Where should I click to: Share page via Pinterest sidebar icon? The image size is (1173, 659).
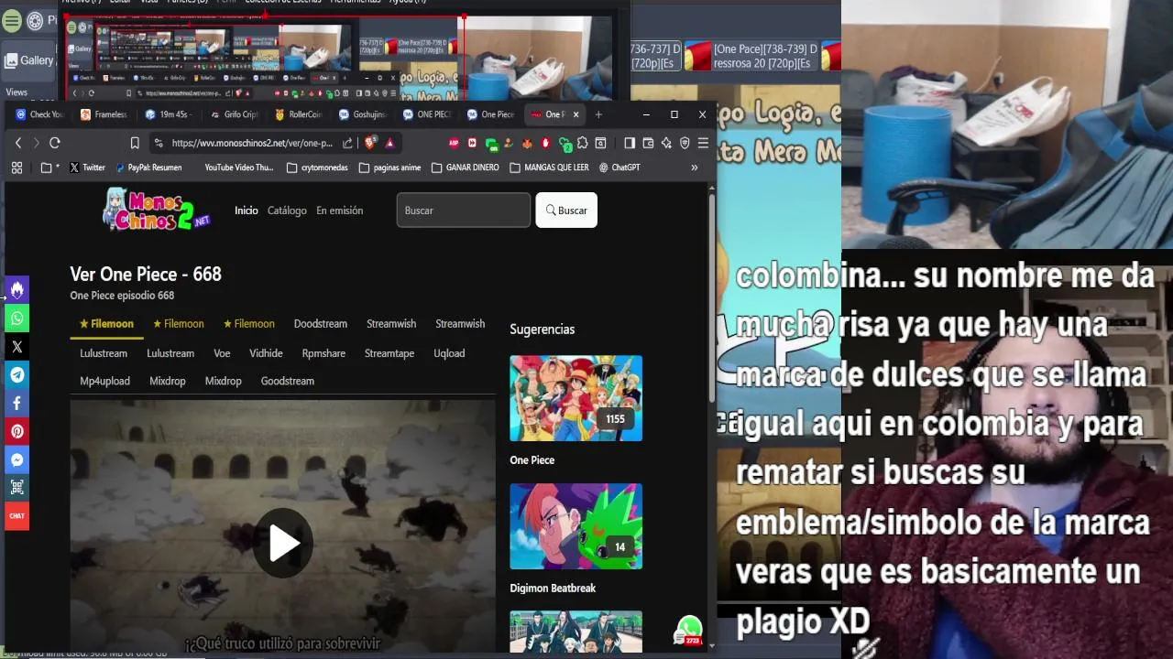[x=16, y=431]
